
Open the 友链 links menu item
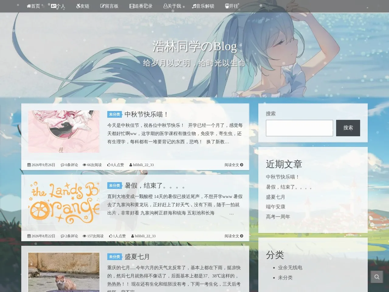pyautogui.click(x=83, y=6)
